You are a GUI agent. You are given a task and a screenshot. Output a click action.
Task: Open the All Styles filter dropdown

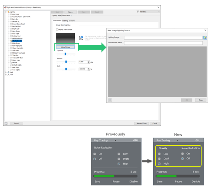click(150, 12)
